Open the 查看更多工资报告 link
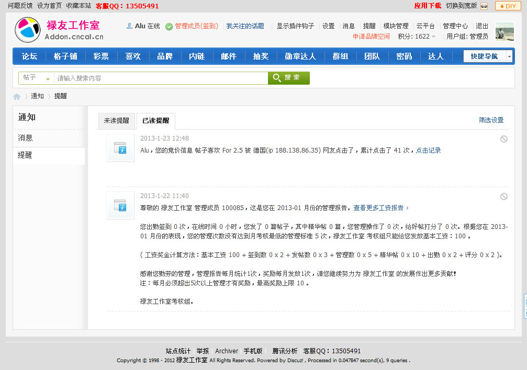 [x=380, y=207]
